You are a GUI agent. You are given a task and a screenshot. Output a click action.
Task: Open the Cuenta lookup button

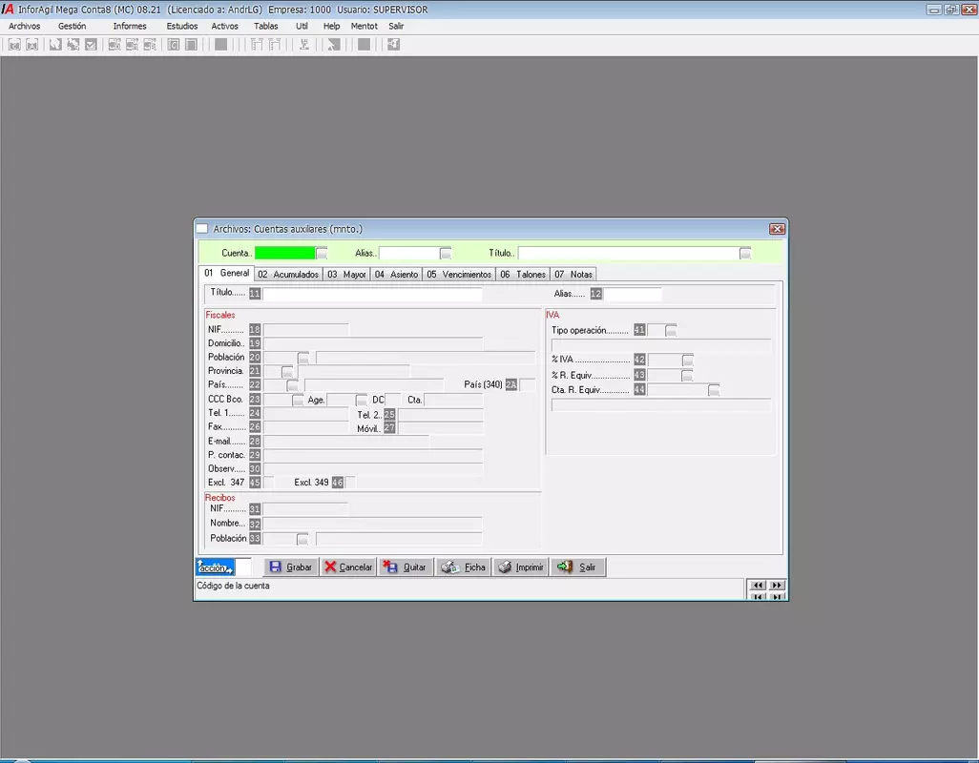322,254
